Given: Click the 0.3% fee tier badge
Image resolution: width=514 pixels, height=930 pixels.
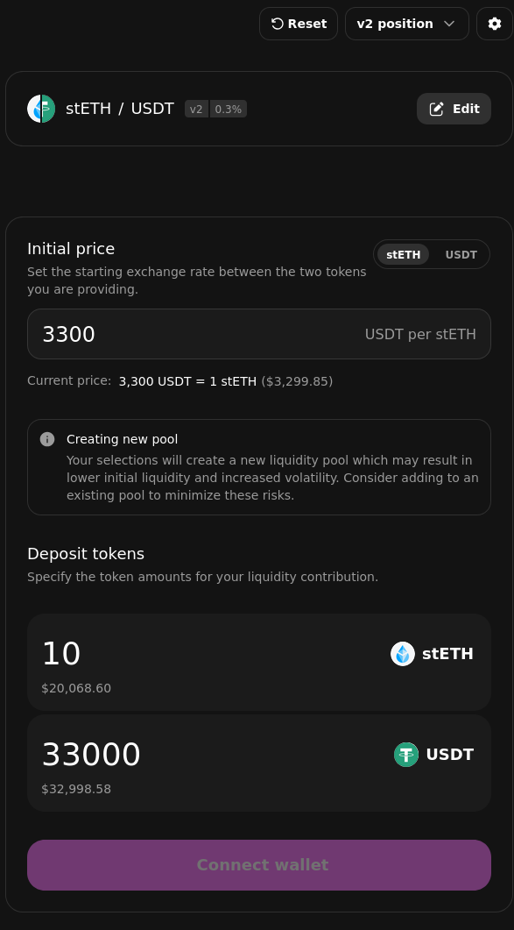Looking at the screenshot, I should click(x=229, y=110).
